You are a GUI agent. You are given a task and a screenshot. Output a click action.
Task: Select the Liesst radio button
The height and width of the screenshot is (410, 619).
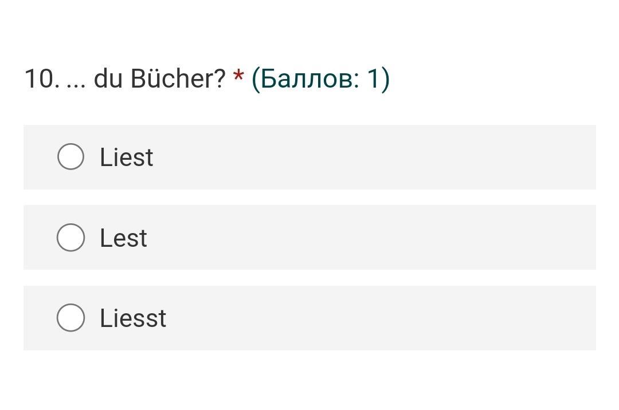70,317
